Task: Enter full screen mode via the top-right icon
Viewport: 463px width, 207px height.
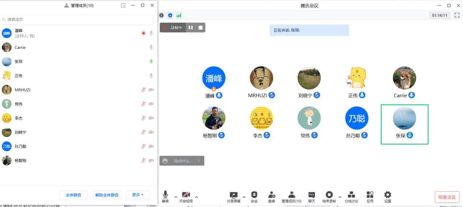Action: [457, 15]
